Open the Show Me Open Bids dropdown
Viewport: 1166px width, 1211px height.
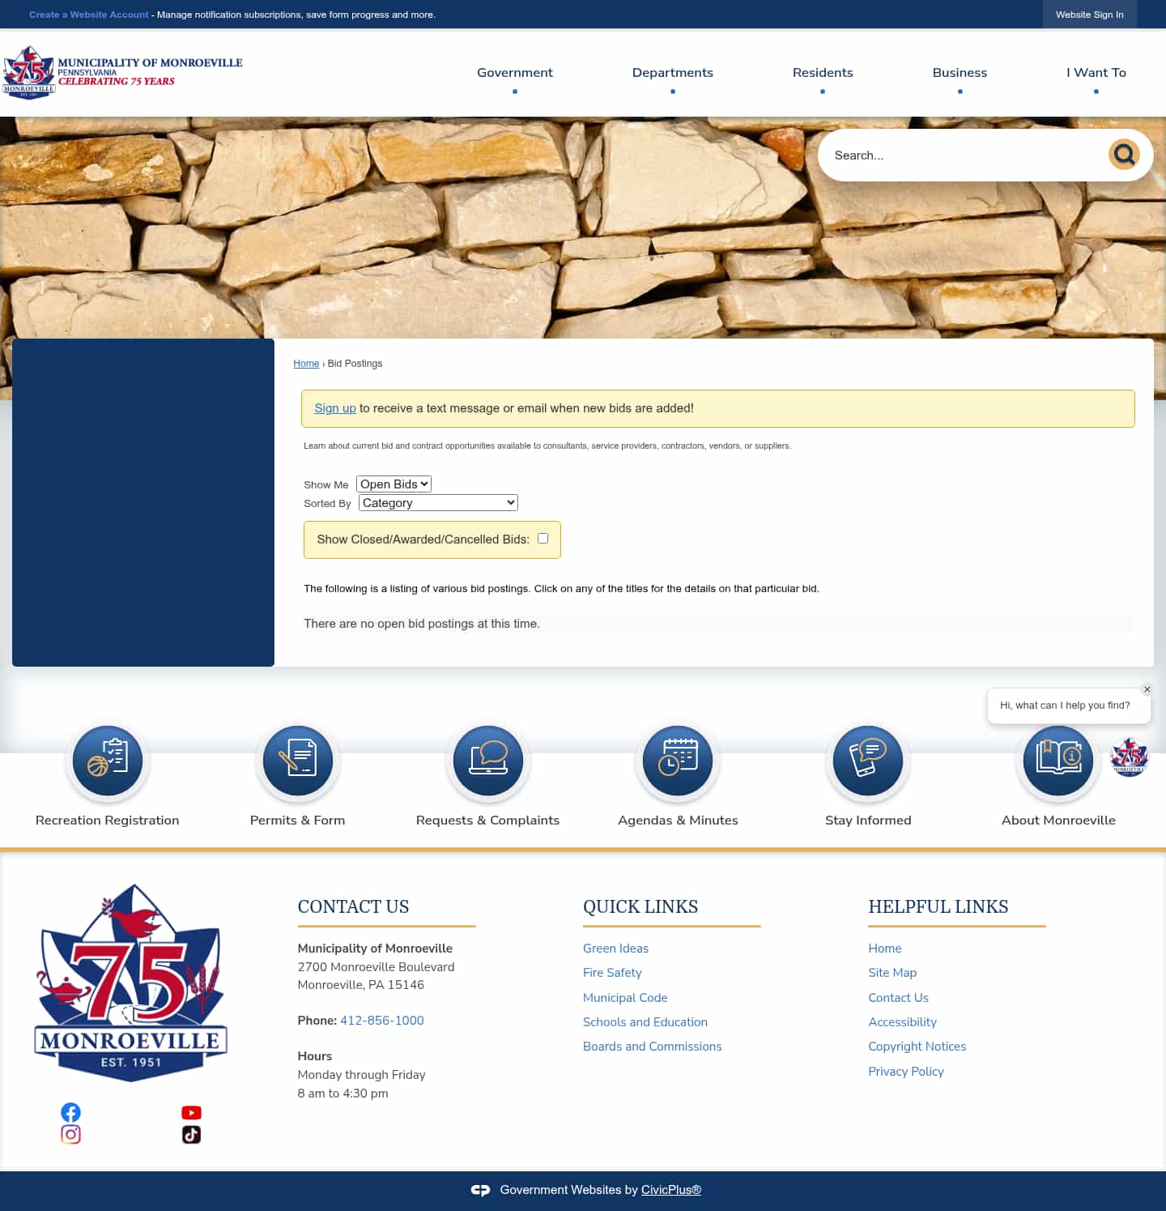[x=394, y=484]
